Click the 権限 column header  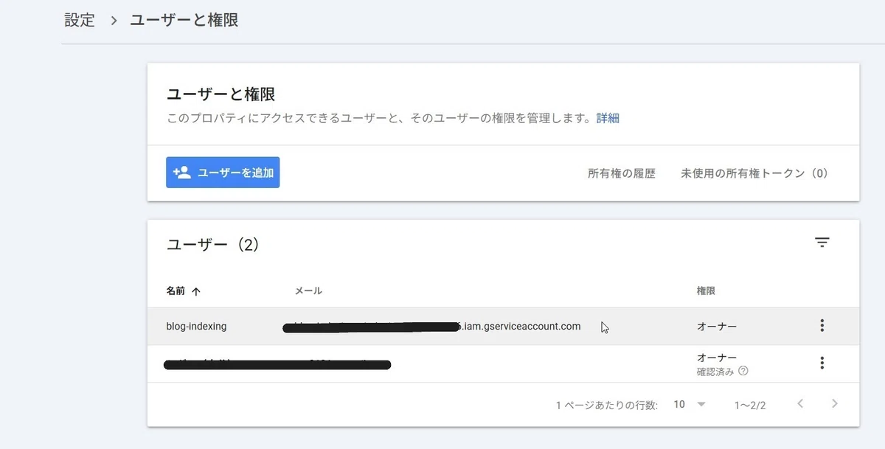pos(706,291)
